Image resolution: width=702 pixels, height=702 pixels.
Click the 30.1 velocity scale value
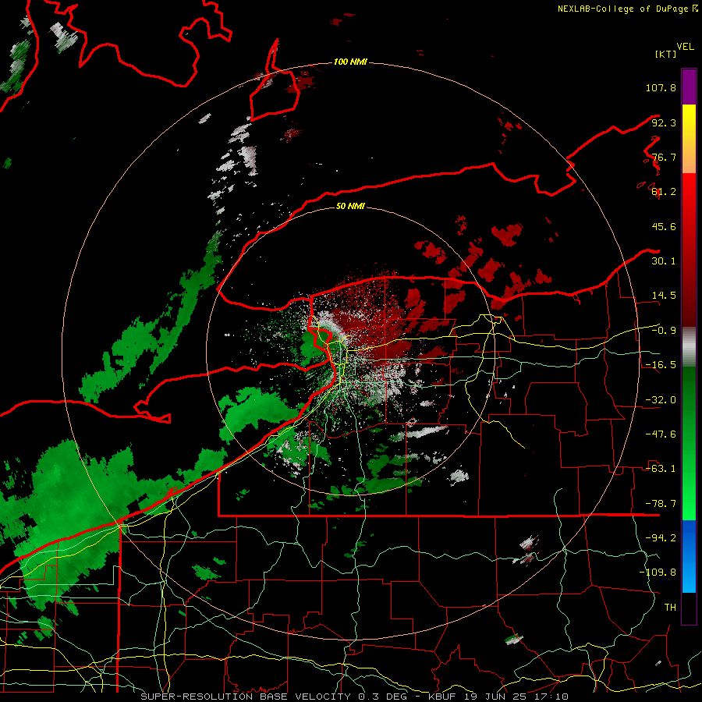664,261
